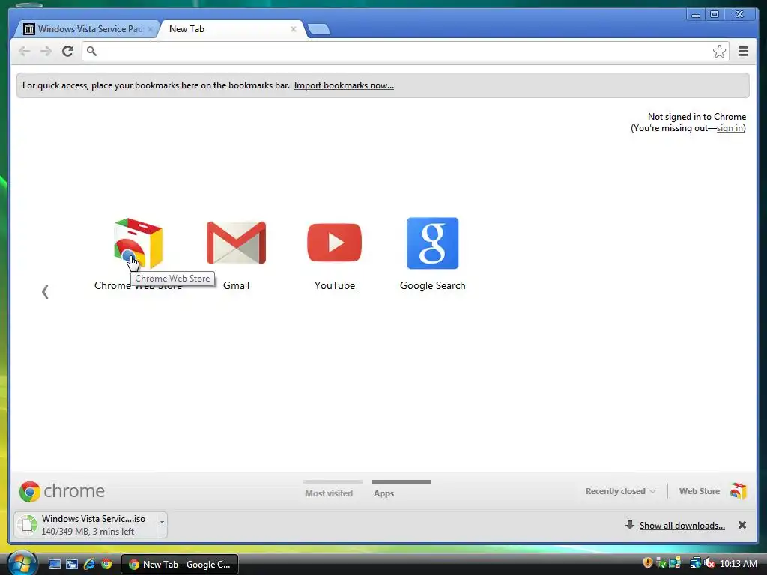Click the network tray icon
This screenshot has height=575, width=767.
(695, 563)
